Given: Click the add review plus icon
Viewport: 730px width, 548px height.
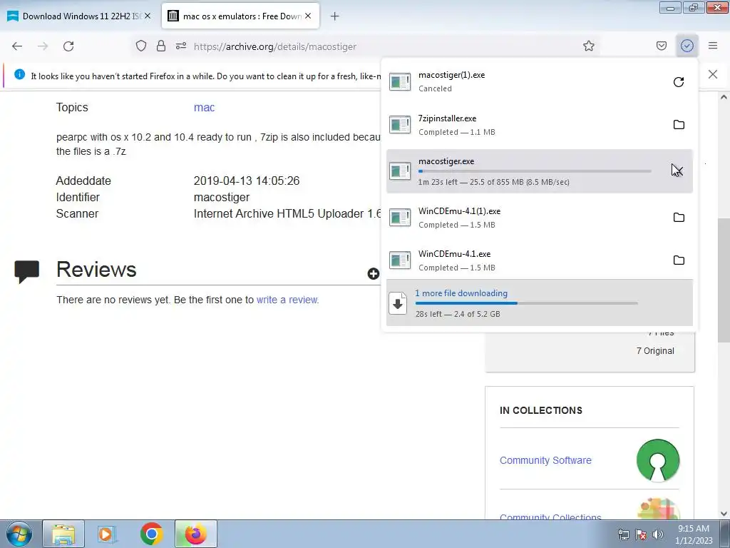Looking at the screenshot, I should click(373, 273).
